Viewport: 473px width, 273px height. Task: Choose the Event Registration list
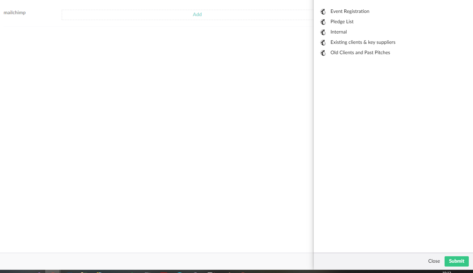pos(350,11)
